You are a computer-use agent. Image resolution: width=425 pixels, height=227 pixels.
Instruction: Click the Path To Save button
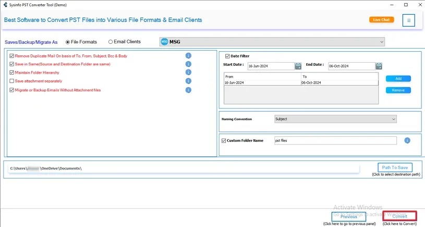pos(395,168)
